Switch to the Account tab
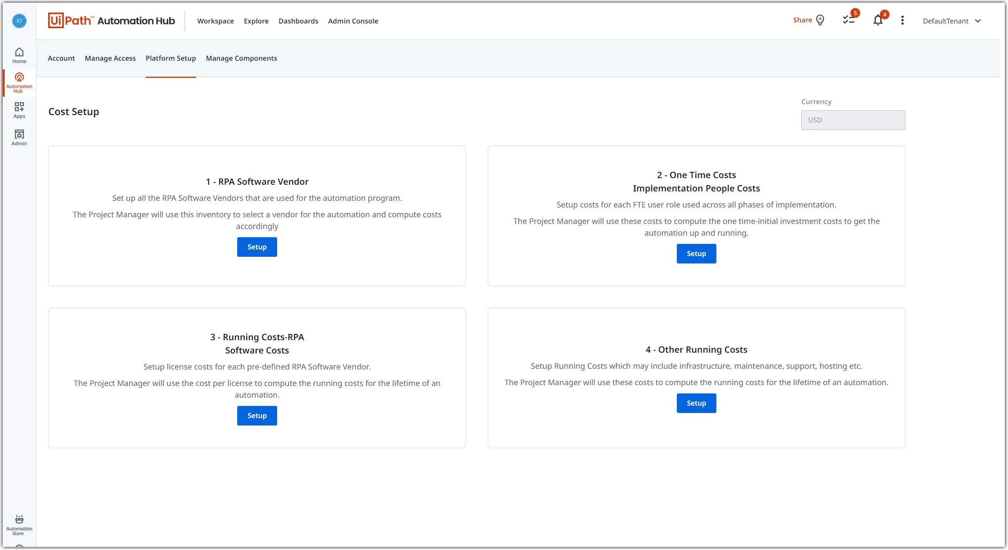Image resolution: width=1008 pixels, height=550 pixels. pos(61,58)
